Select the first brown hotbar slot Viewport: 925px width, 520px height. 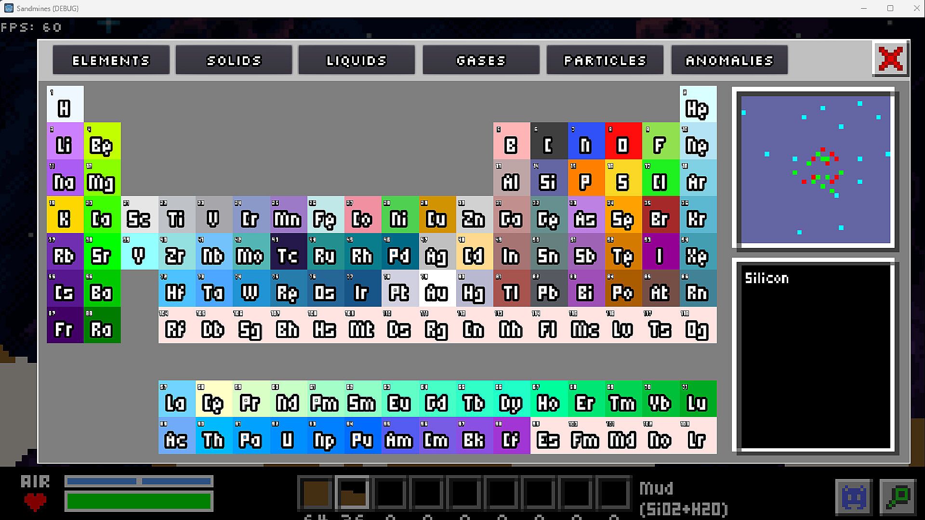pos(316,493)
